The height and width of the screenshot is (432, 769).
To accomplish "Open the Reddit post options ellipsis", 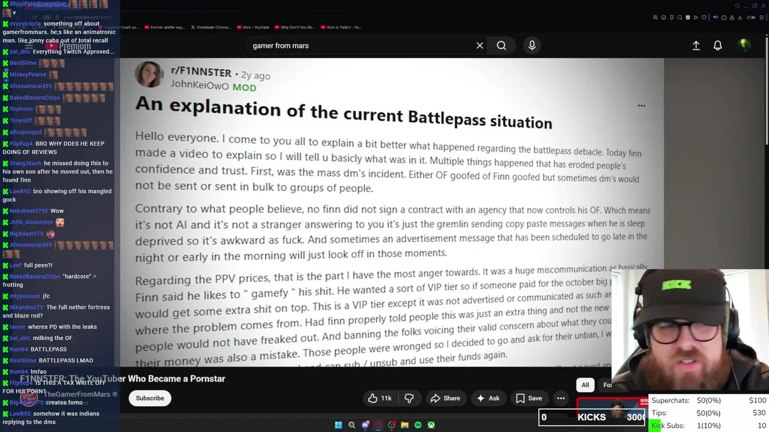I will [641, 106].
